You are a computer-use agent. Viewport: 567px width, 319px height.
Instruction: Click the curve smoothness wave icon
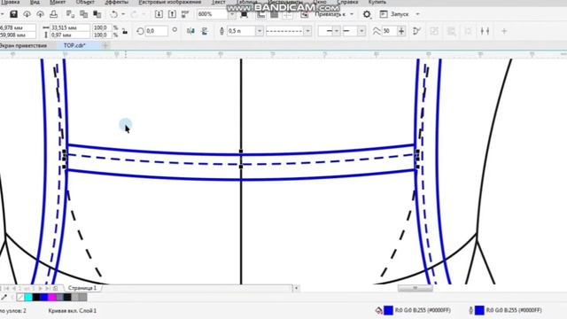[376, 31]
